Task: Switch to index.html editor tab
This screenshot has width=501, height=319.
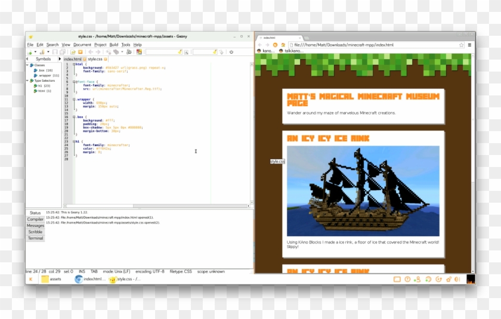Action: tap(75, 59)
